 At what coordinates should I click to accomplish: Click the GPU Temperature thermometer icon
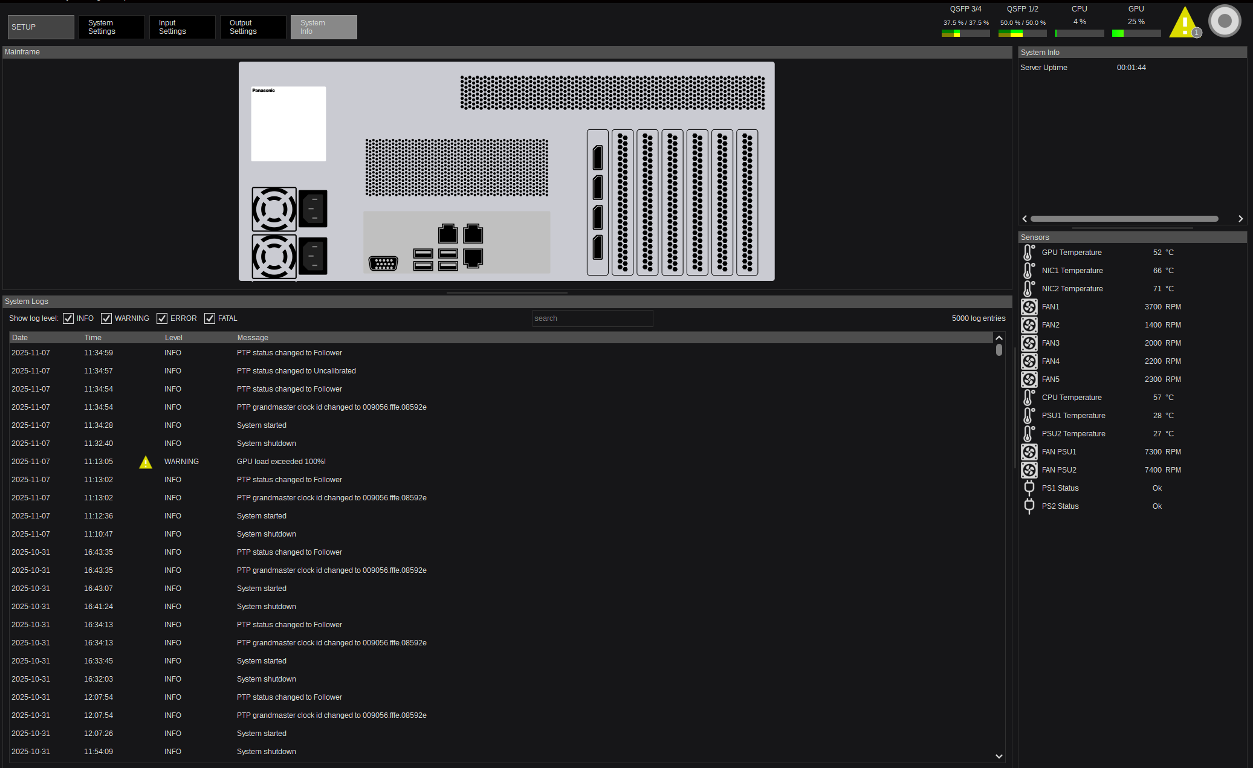[1029, 253]
